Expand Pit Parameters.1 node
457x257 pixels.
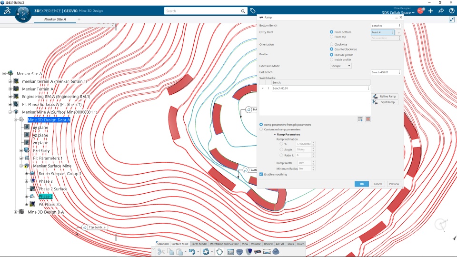point(21,158)
